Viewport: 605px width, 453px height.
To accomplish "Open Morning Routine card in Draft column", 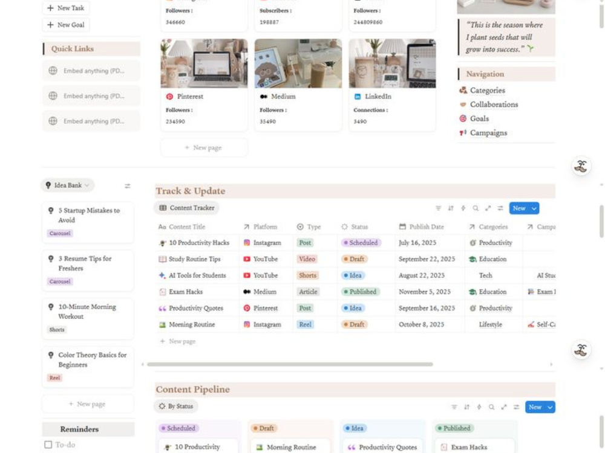I will pyautogui.click(x=290, y=447).
